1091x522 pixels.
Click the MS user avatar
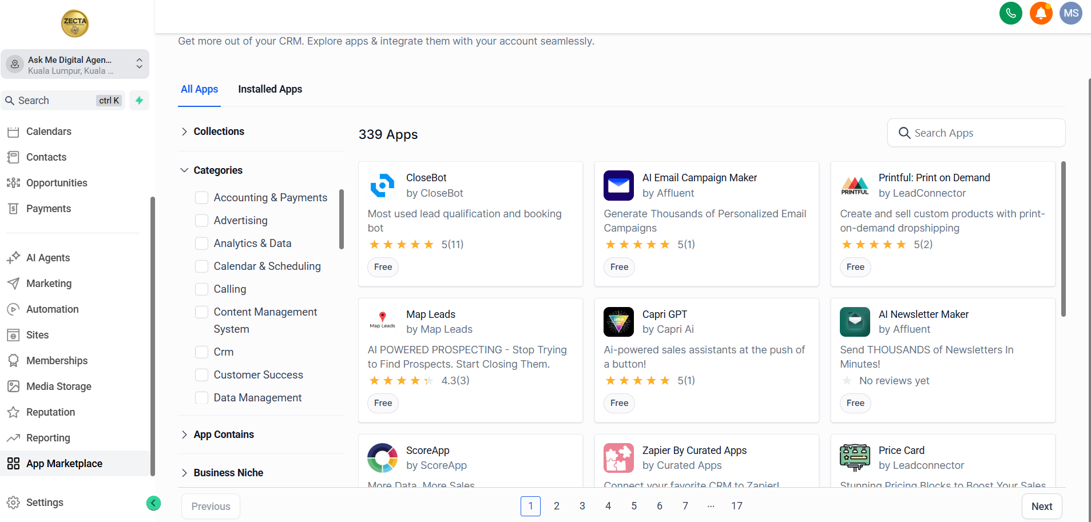[1070, 13]
